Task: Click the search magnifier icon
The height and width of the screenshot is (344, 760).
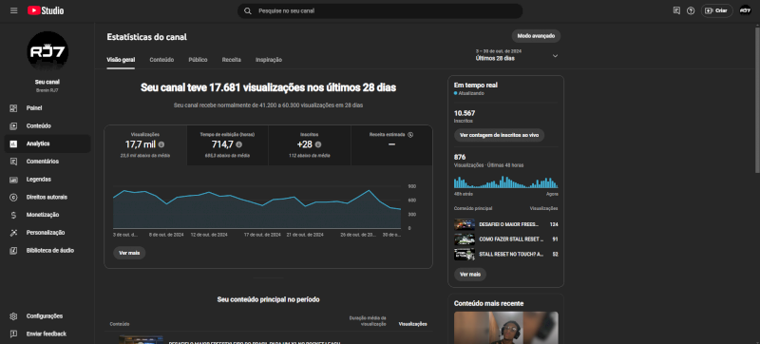Action: 248,10
